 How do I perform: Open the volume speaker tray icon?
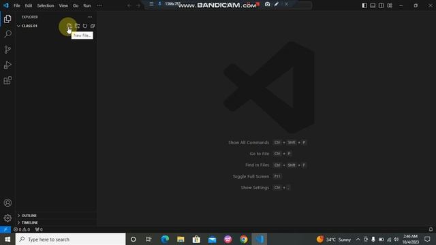(396, 239)
